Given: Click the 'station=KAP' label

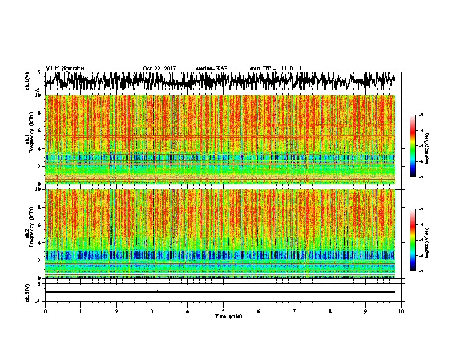Looking at the screenshot, I should tap(212, 68).
